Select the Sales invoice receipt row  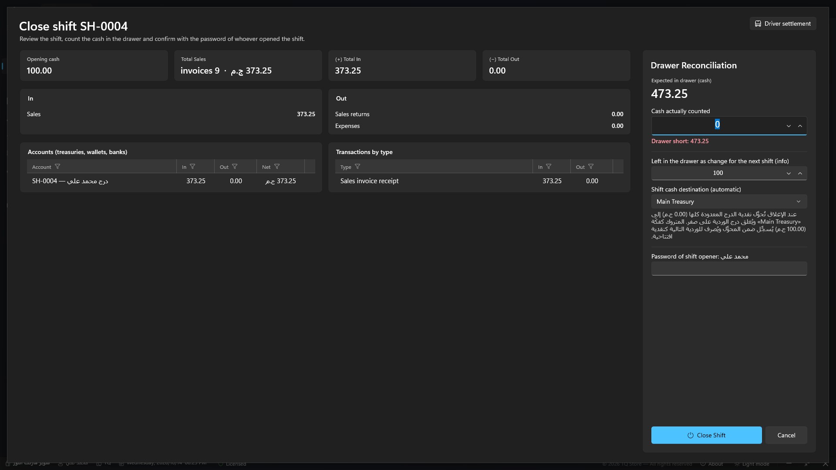coord(479,181)
